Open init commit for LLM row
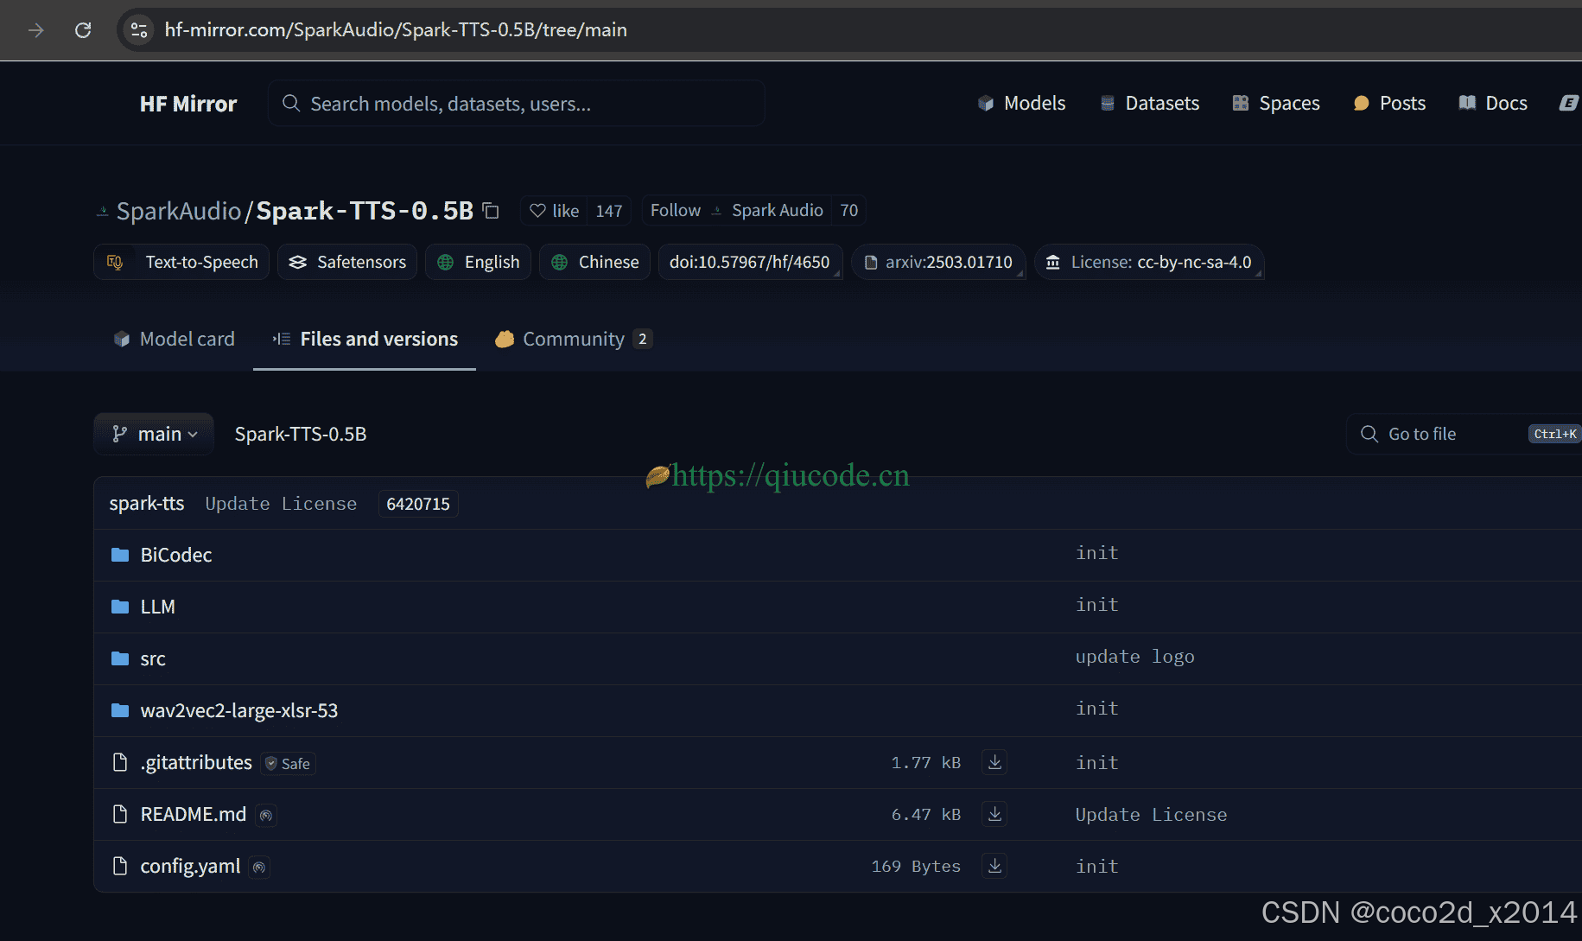 (x=1097, y=605)
